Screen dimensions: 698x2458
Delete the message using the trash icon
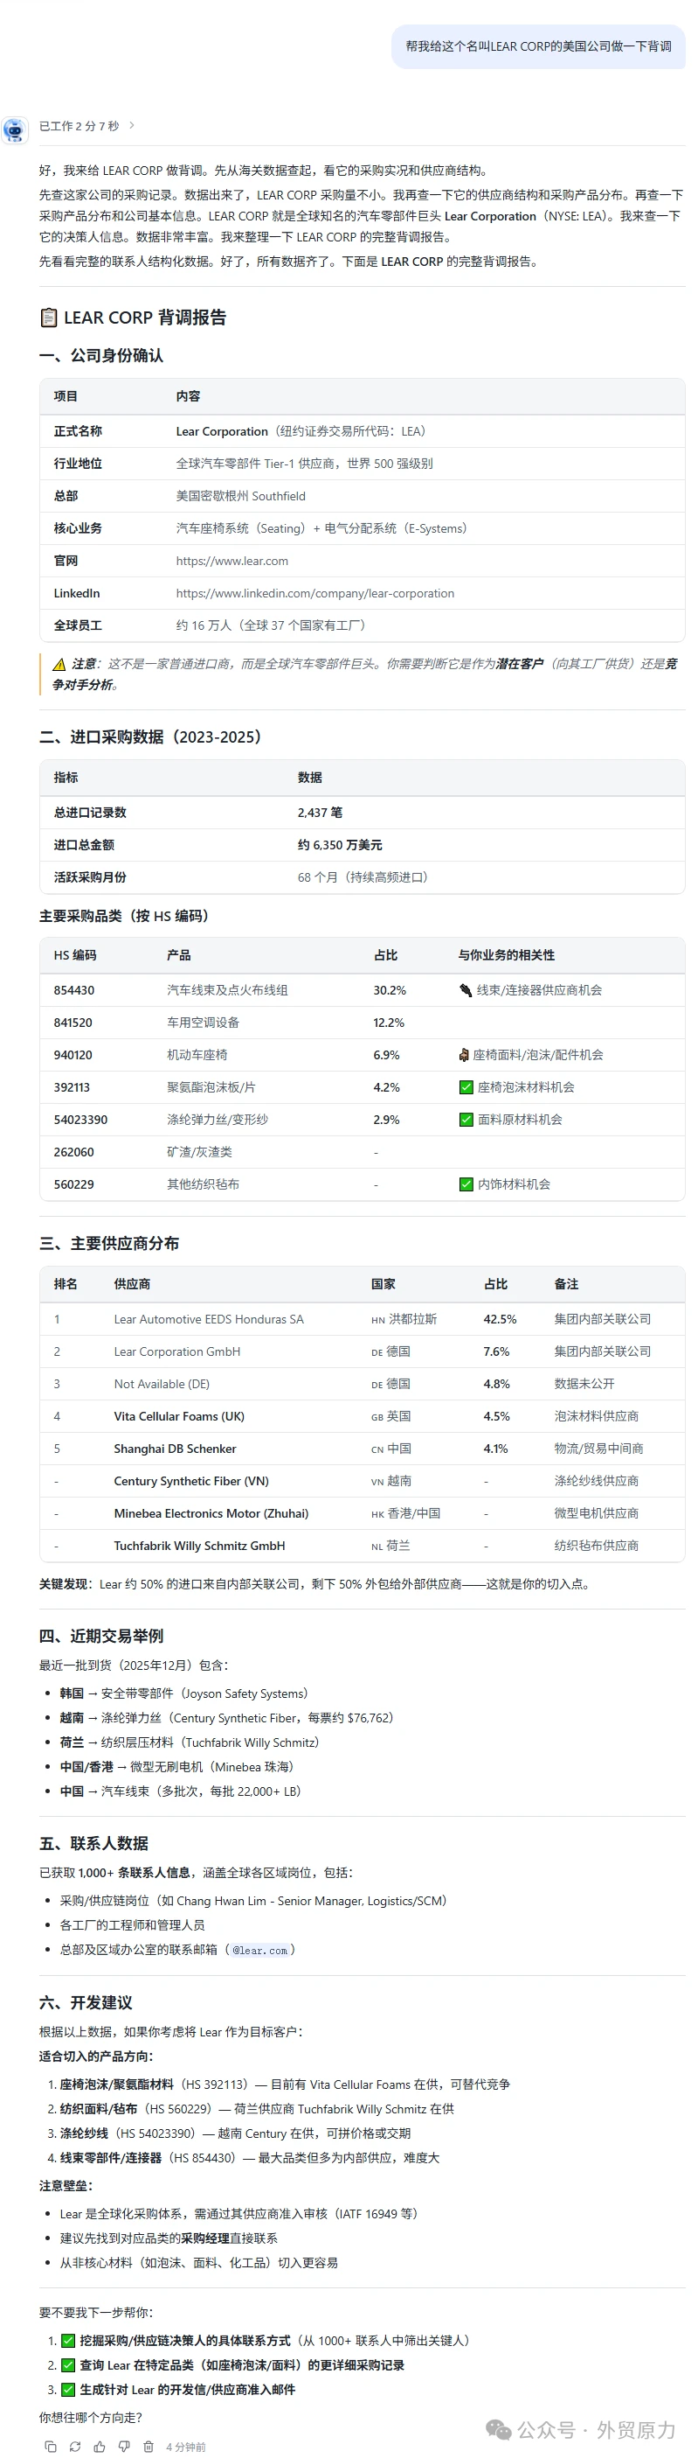pyautogui.click(x=149, y=2446)
